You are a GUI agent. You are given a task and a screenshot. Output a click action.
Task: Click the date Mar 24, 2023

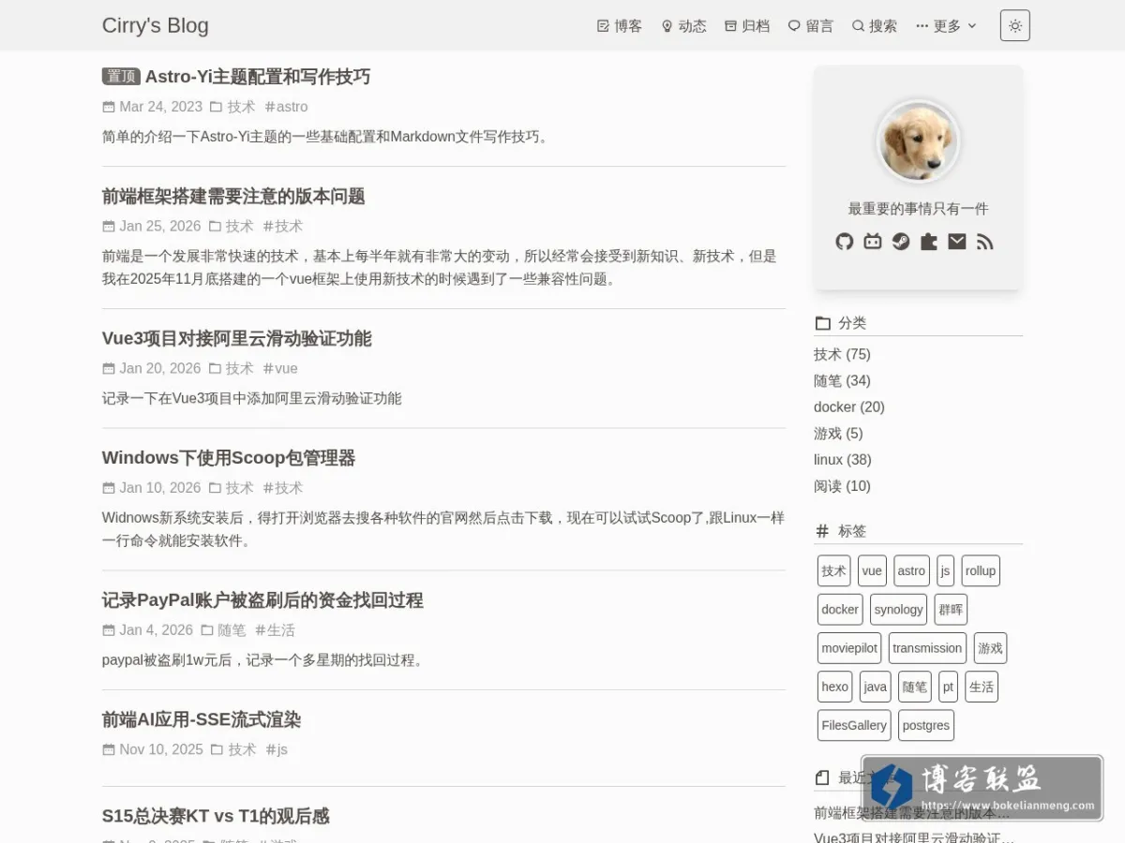pyautogui.click(x=160, y=107)
